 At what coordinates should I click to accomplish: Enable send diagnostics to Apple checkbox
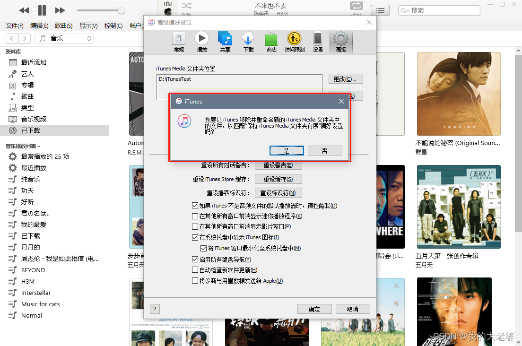click(195, 281)
